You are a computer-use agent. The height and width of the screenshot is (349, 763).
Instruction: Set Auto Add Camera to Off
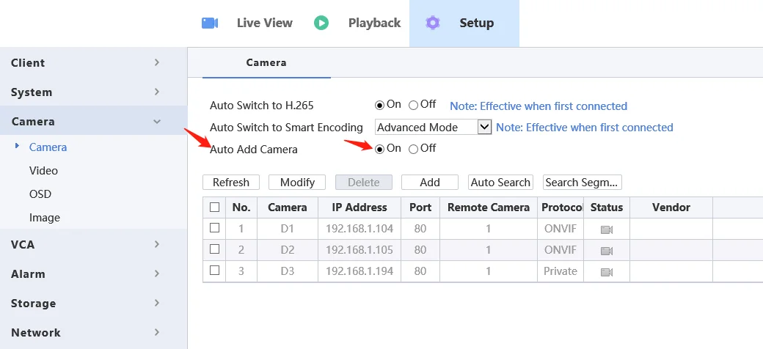[x=414, y=149]
